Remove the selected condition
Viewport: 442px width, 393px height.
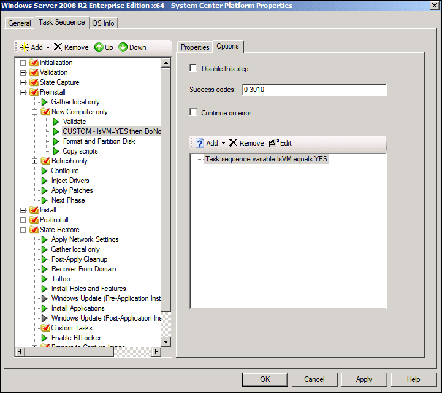pos(246,143)
